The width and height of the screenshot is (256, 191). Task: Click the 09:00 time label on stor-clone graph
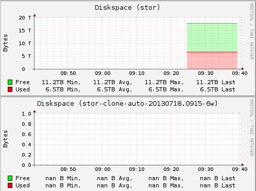point(103,169)
